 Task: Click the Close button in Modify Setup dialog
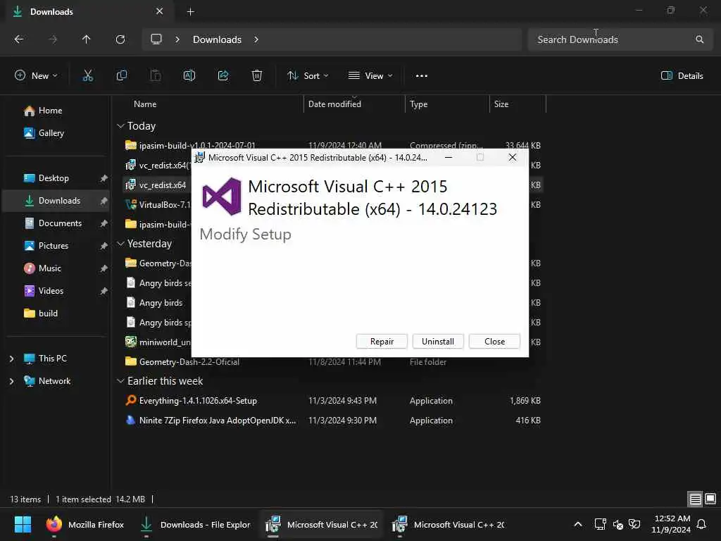(494, 342)
